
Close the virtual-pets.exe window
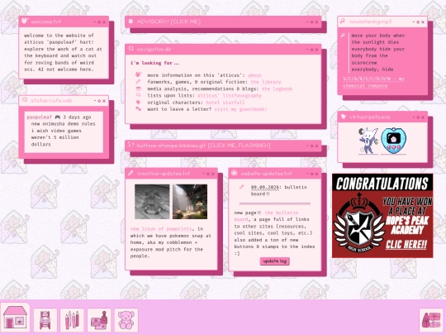click(x=423, y=117)
